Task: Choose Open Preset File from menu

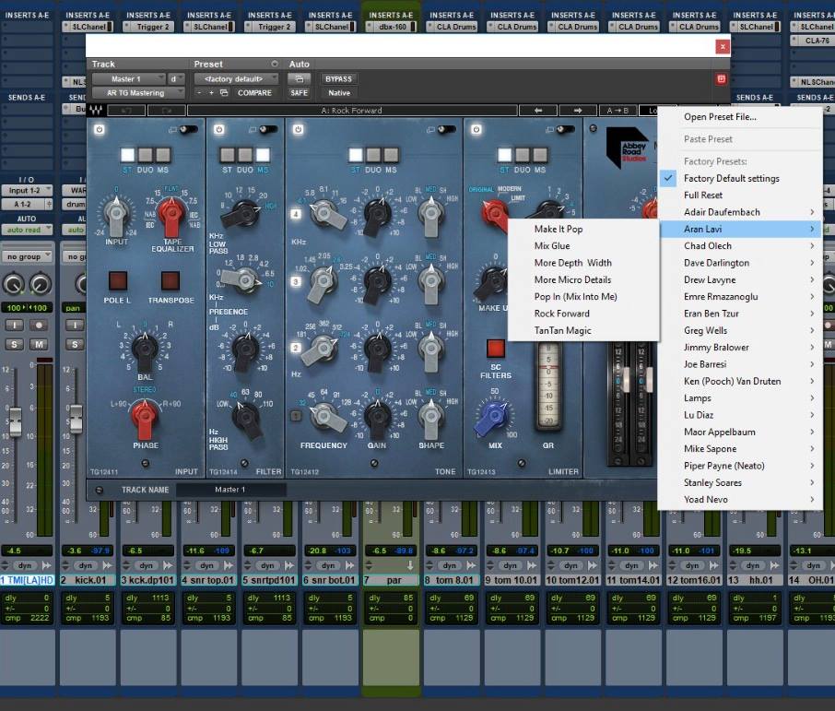Action: click(740, 117)
